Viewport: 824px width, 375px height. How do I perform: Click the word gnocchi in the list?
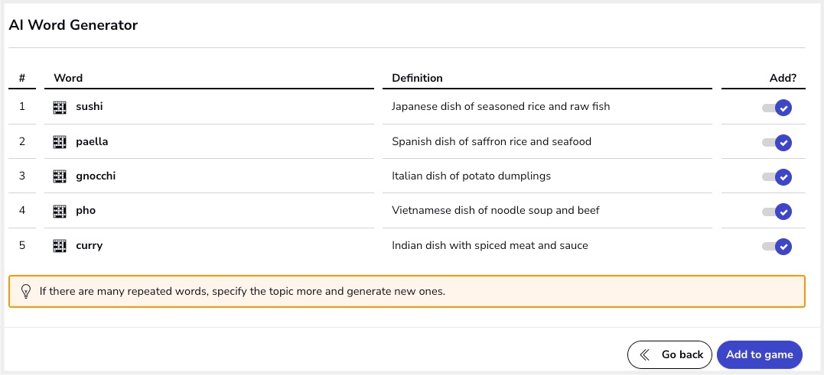point(96,176)
